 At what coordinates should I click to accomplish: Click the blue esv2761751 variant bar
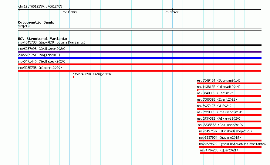(x=140, y=58)
